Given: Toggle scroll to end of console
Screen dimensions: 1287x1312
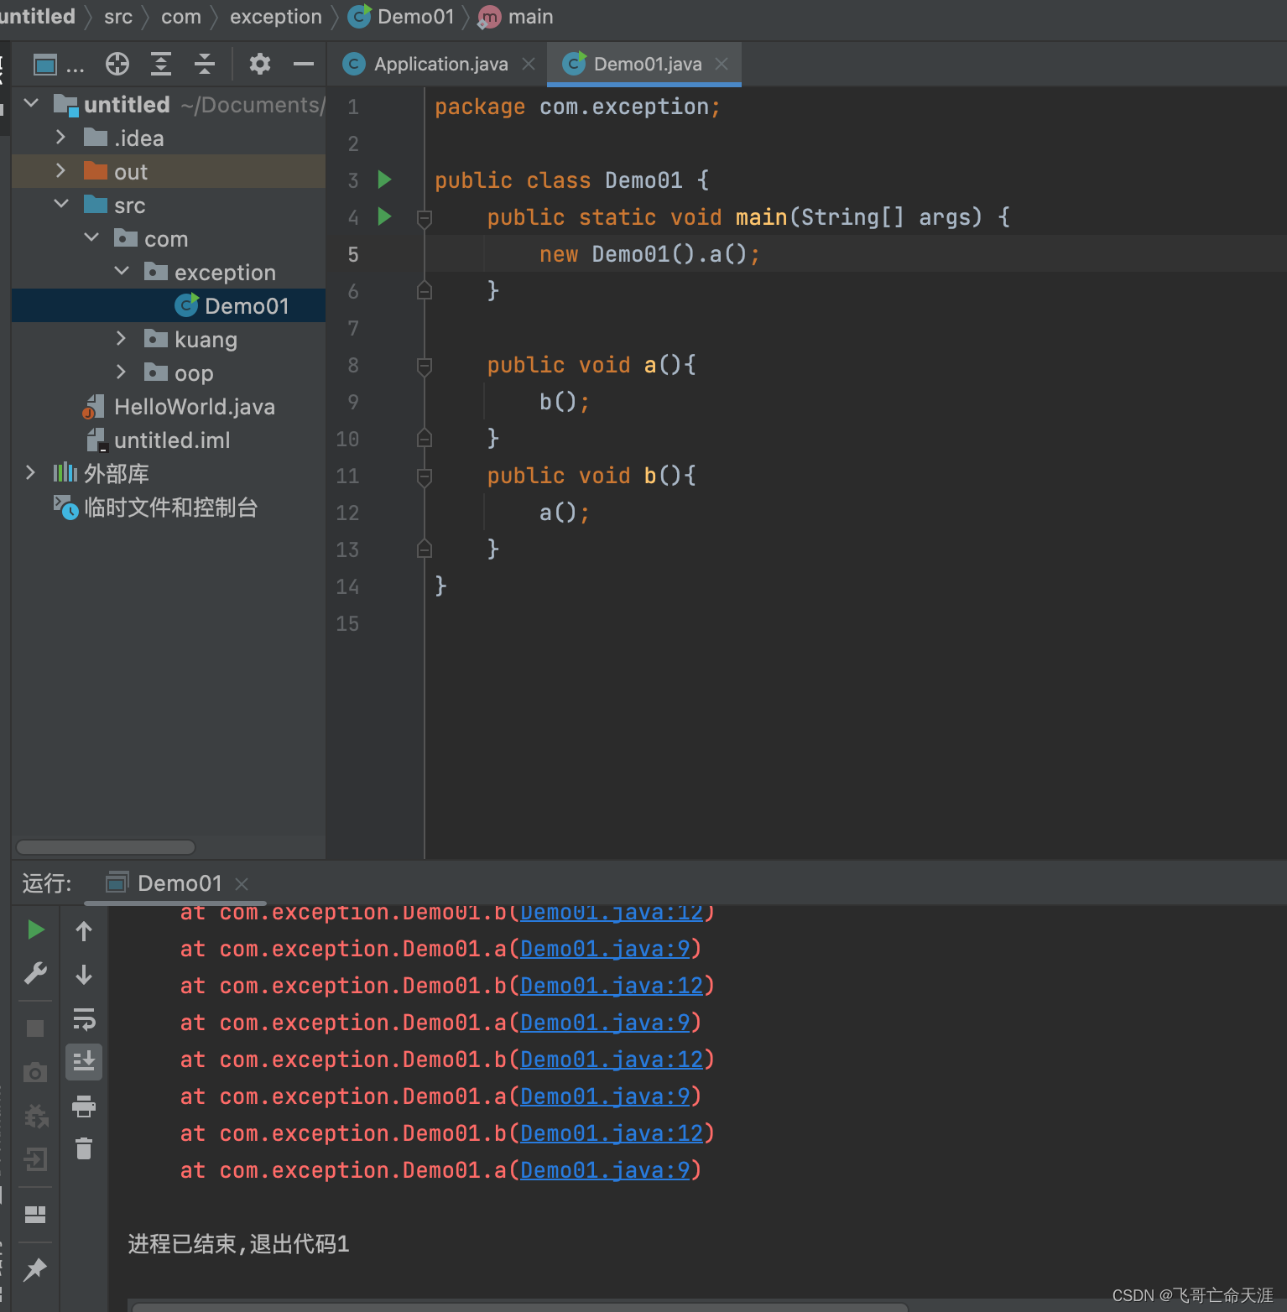Looking at the screenshot, I should click(84, 1062).
